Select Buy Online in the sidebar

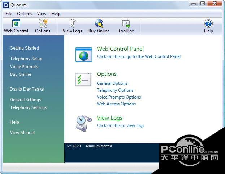click(21, 74)
